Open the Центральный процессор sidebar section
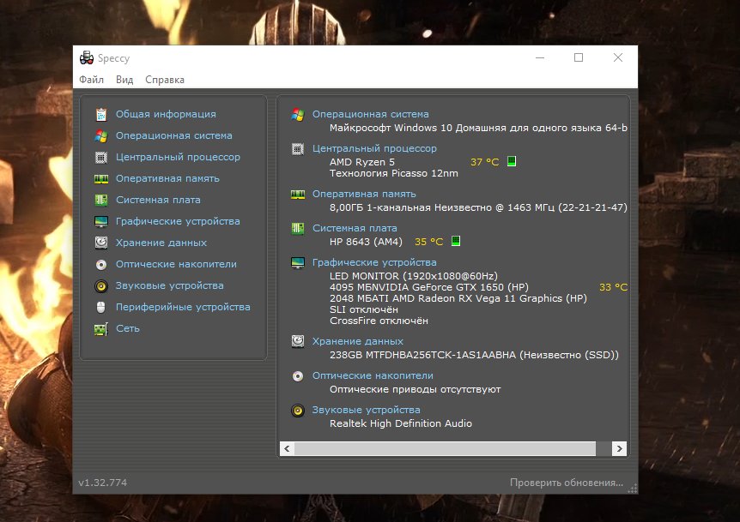Viewport: 740px width, 522px height. (x=178, y=157)
